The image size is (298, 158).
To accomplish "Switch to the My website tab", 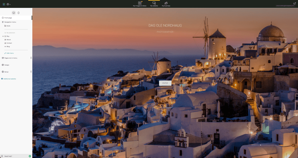I will 154,4.
